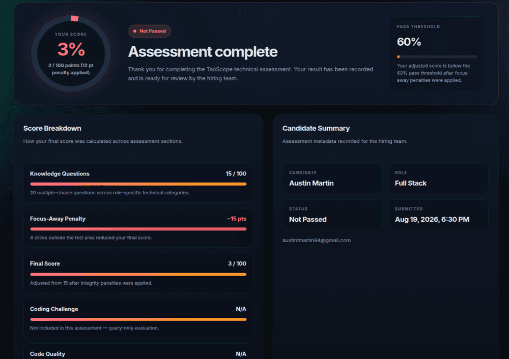Image resolution: width=509 pixels, height=359 pixels.
Task: Click the Knowledge Questions row title
Action: pyautogui.click(x=60, y=174)
